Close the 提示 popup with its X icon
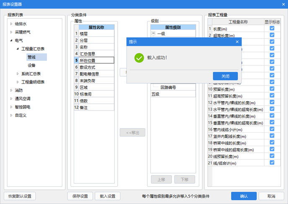This screenshot has width=288, height=204. pos(237,42)
